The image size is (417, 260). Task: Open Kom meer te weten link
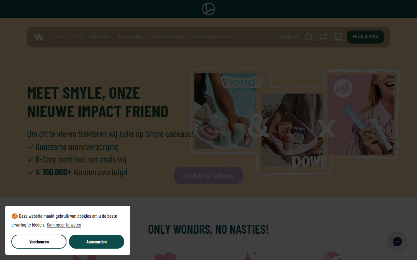coord(64,225)
